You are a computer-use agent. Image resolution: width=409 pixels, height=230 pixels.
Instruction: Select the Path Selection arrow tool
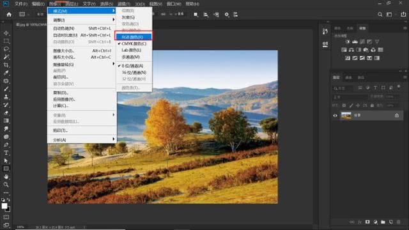tap(6, 160)
